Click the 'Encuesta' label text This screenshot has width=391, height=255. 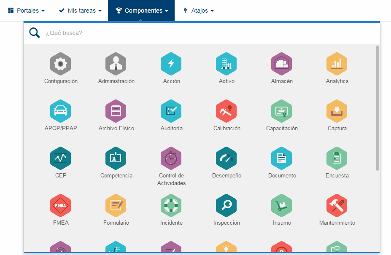[337, 175]
